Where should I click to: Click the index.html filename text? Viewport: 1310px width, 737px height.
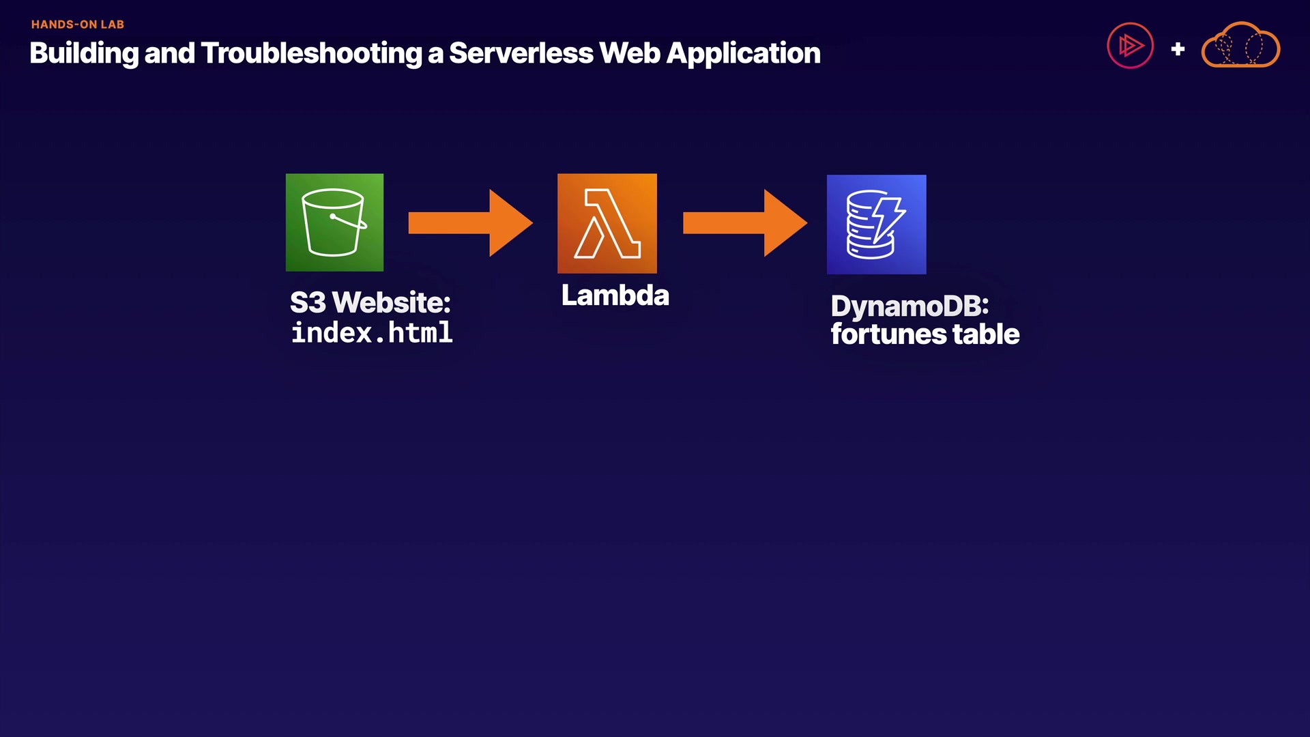(372, 333)
